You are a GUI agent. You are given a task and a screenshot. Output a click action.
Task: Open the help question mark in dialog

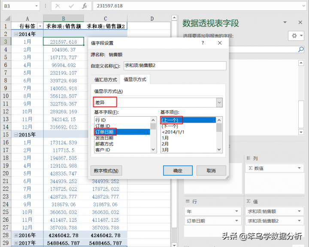coord(203,43)
